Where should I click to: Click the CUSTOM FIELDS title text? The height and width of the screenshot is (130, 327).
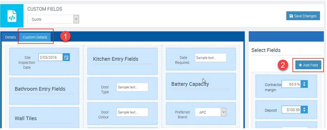[45, 9]
